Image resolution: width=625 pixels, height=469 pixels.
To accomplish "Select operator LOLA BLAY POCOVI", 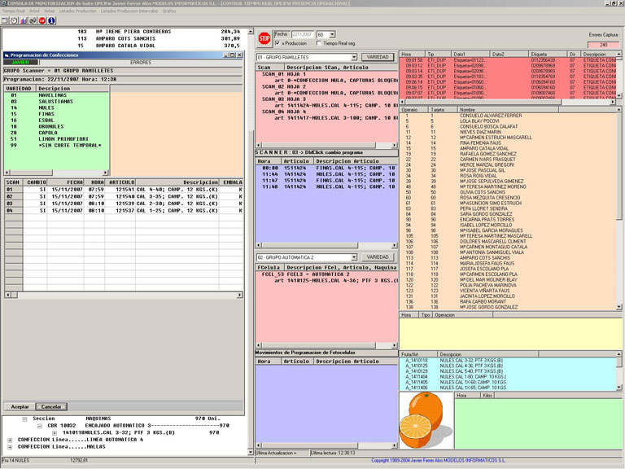I will click(508, 121).
